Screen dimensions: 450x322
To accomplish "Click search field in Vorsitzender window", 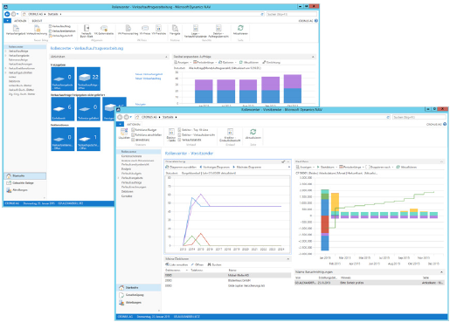I will 419,117.
